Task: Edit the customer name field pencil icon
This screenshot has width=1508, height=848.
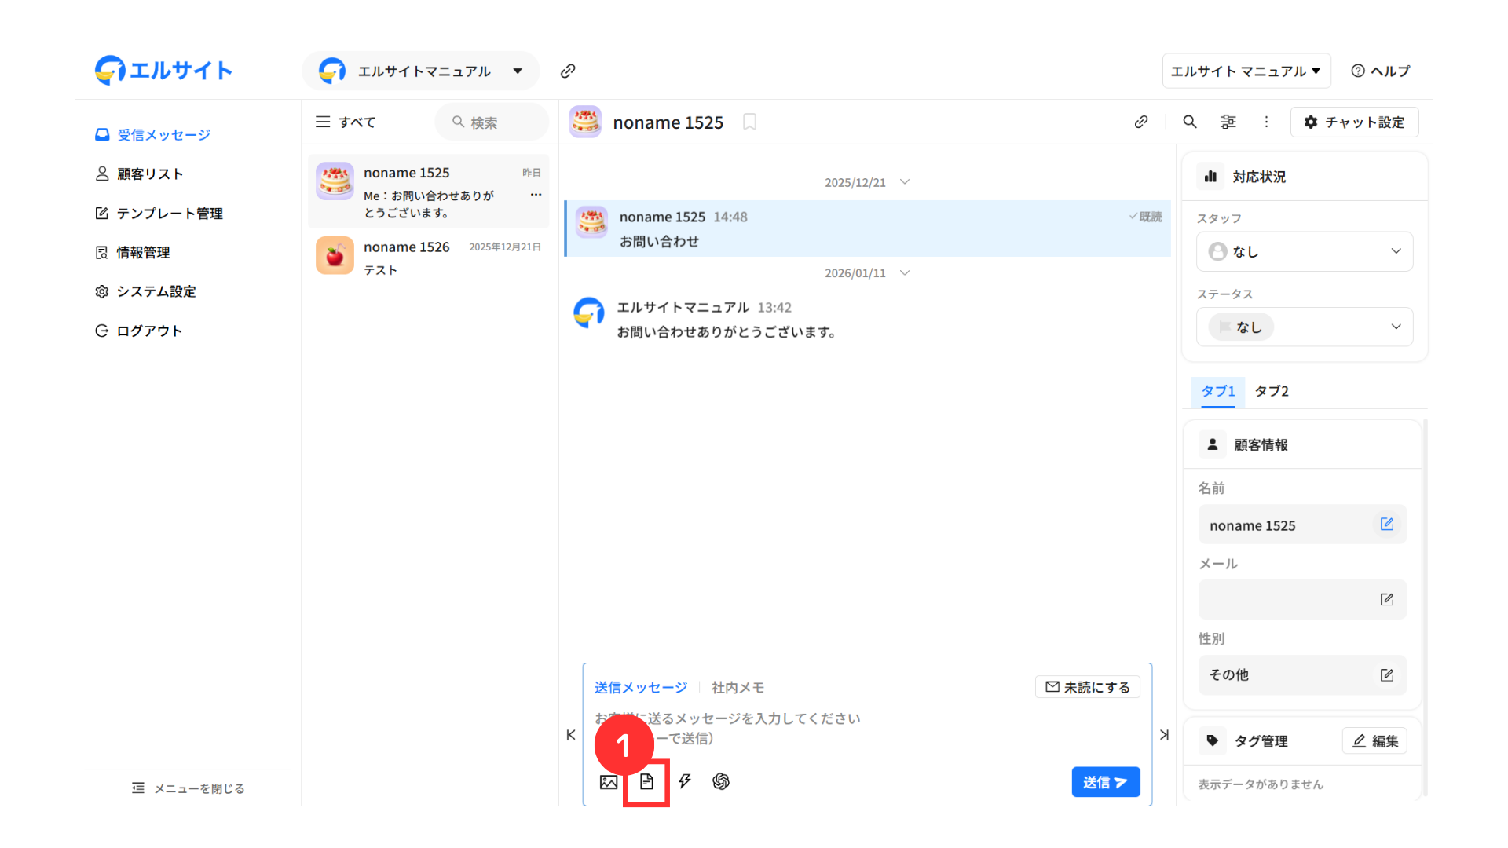Action: point(1386,525)
